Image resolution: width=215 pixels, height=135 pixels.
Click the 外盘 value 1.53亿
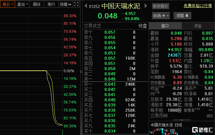point(175,61)
